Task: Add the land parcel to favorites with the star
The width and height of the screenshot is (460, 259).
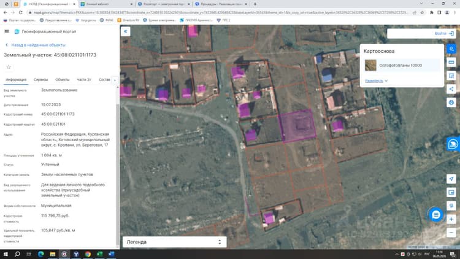Action: pyautogui.click(x=9, y=67)
